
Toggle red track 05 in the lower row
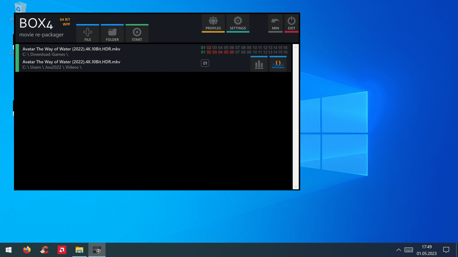click(226, 52)
